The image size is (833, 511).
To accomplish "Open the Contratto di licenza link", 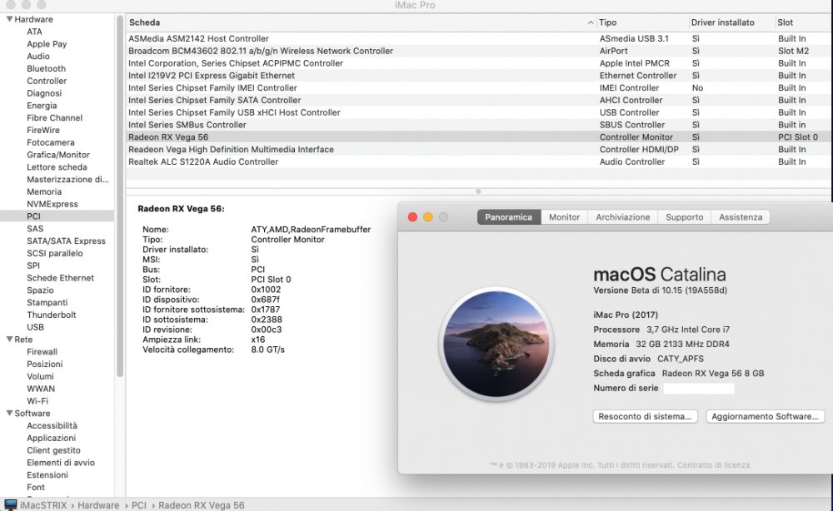I will click(x=715, y=465).
